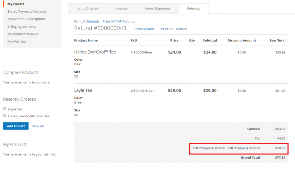Screen dimensions: 295x172
Task: Open the View All link
Action: coord(38,126)
